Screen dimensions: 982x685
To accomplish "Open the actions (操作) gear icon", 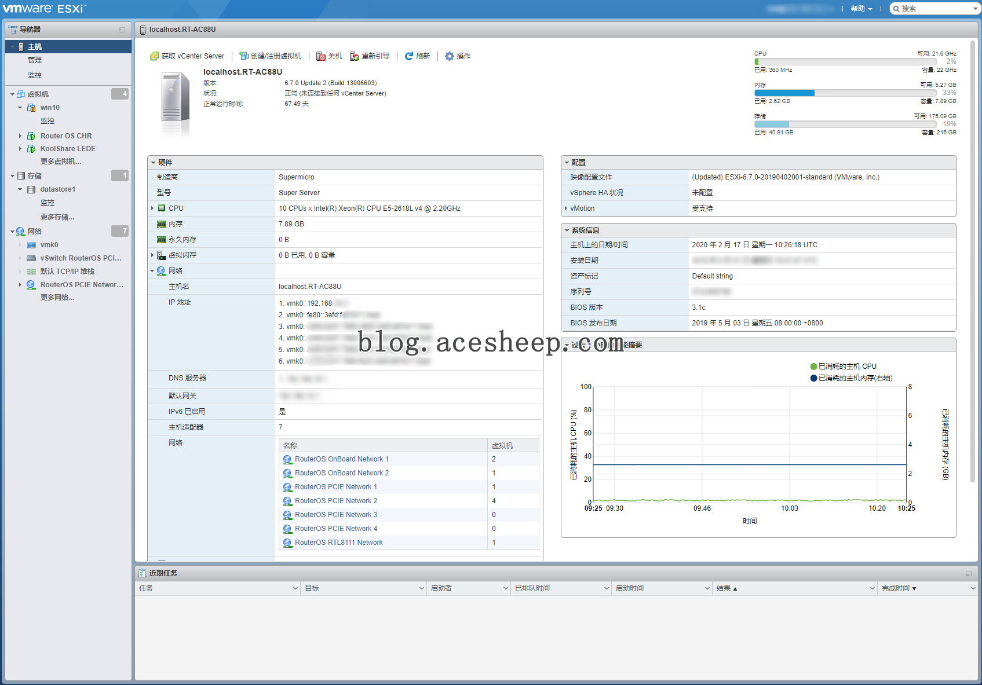I will click(x=450, y=56).
